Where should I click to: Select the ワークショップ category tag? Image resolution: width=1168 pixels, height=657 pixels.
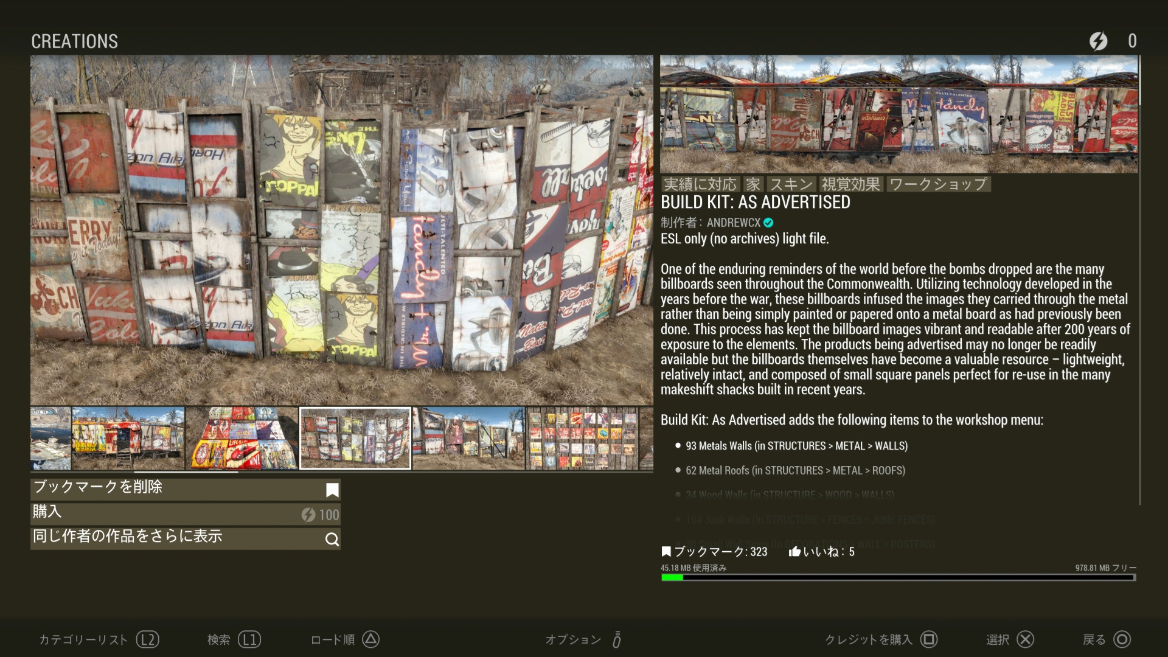click(938, 184)
